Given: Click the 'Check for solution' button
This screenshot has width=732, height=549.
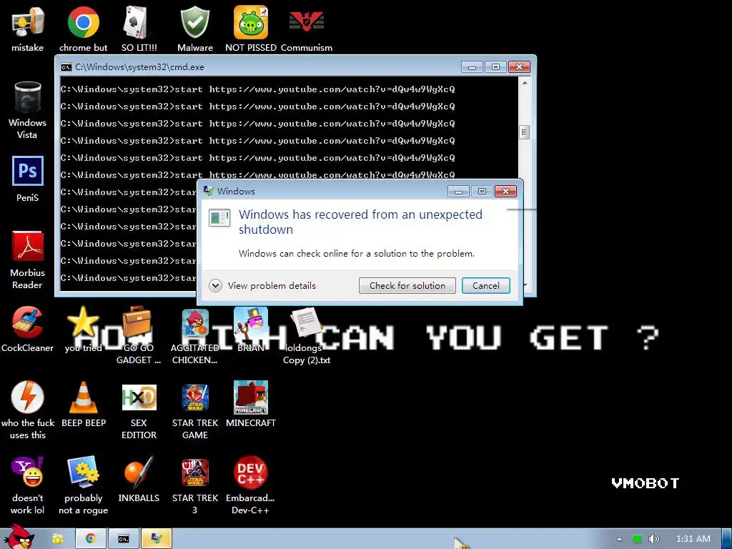Looking at the screenshot, I should coord(407,286).
